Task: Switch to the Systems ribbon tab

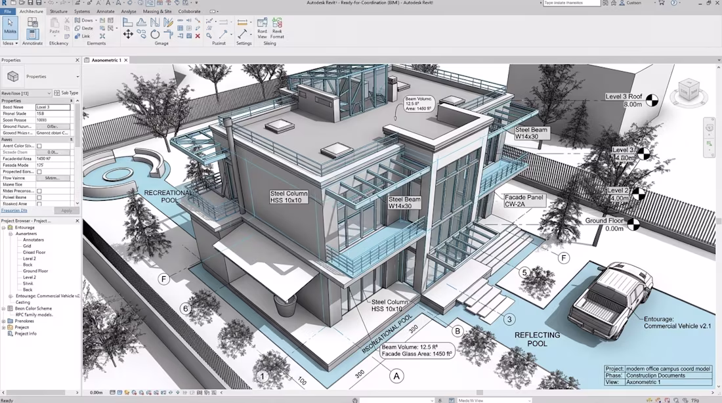Action: pos(82,12)
